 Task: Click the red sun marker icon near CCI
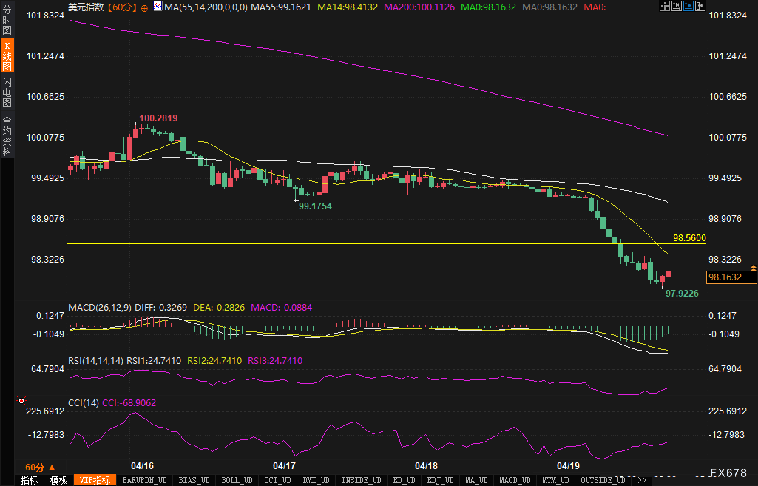pos(21,401)
